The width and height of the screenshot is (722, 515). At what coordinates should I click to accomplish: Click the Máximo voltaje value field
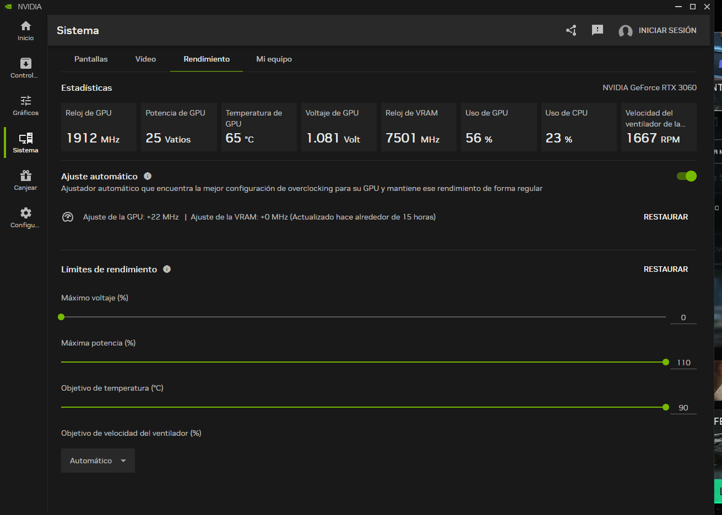coord(683,317)
